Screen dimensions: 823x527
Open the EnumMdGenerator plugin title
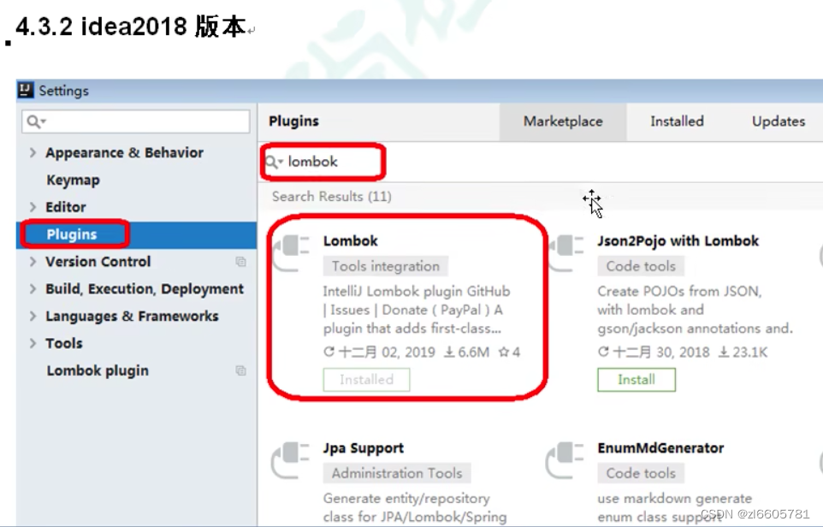click(x=660, y=447)
